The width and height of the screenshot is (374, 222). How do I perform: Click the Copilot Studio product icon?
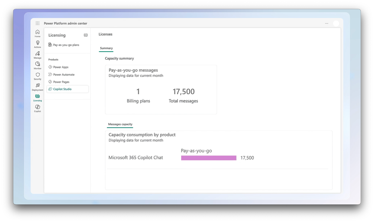(x=50, y=89)
